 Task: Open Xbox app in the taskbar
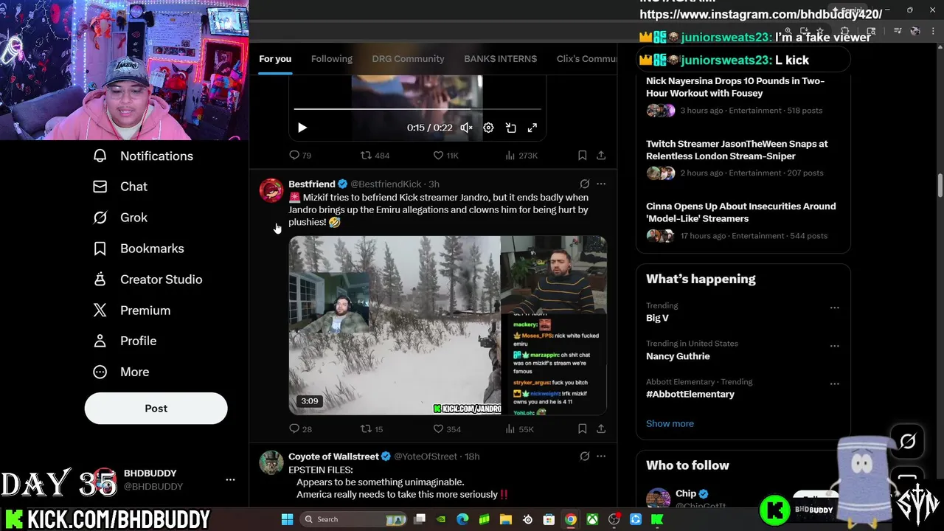click(592, 519)
